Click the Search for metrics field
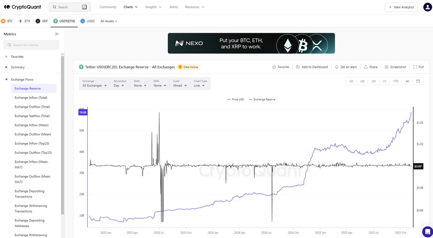 [x=31, y=45]
